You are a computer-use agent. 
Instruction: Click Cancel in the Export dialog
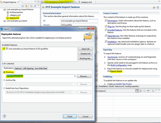click(86, 116)
